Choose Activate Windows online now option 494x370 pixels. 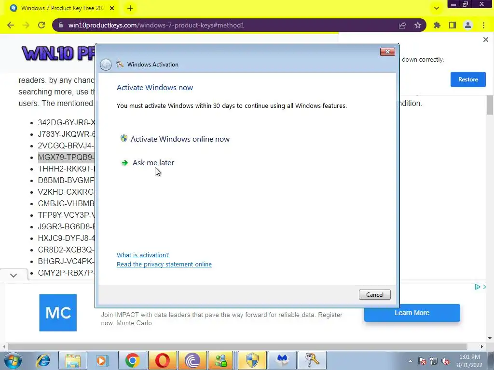(x=175, y=139)
